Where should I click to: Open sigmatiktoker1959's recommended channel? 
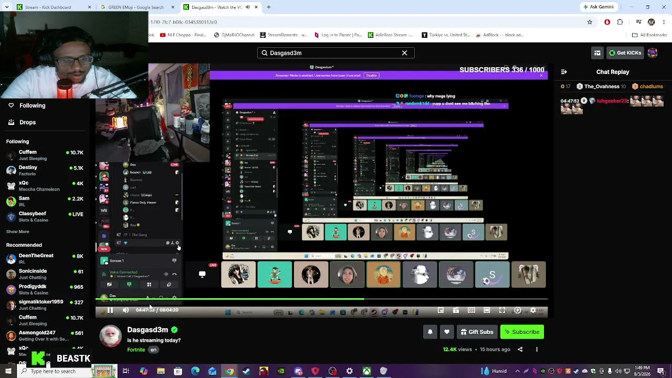coord(45,305)
